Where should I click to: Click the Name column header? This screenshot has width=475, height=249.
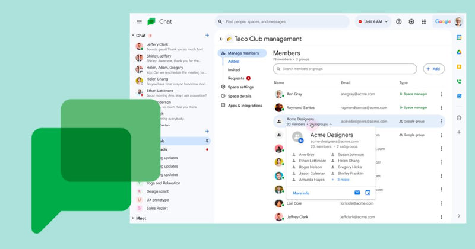278,82
